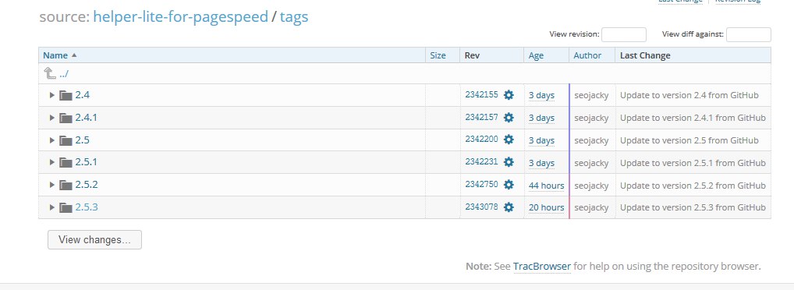Image resolution: width=794 pixels, height=290 pixels.
Task: Expand the 2.5.1 folder tree arrow
Action: [x=51, y=162]
